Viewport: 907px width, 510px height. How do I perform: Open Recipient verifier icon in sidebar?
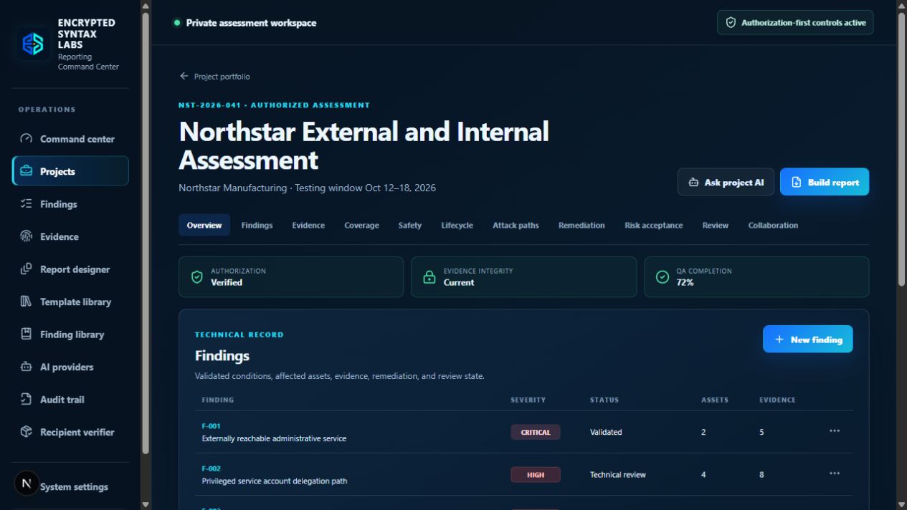point(27,432)
